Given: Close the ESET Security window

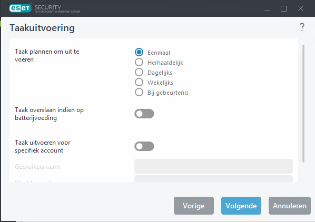Looking at the screenshot, I should coord(301,8).
